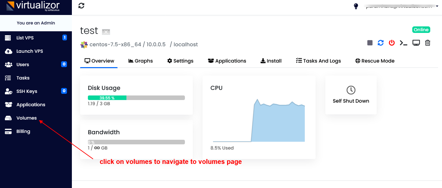
Task: Open VNC monitor icon
Action: pyautogui.click(x=416, y=43)
